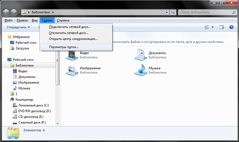Viewport: 239px width, 142px height.
Task: Select Документы in navigation tree
Action: tap(27, 77)
